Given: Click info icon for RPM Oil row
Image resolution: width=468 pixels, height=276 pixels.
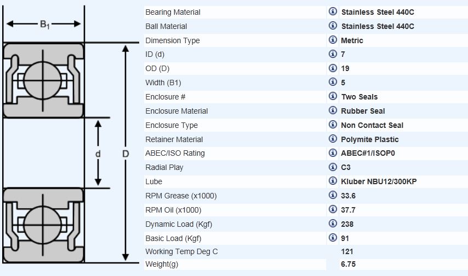Looking at the screenshot, I should pyautogui.click(x=333, y=209).
